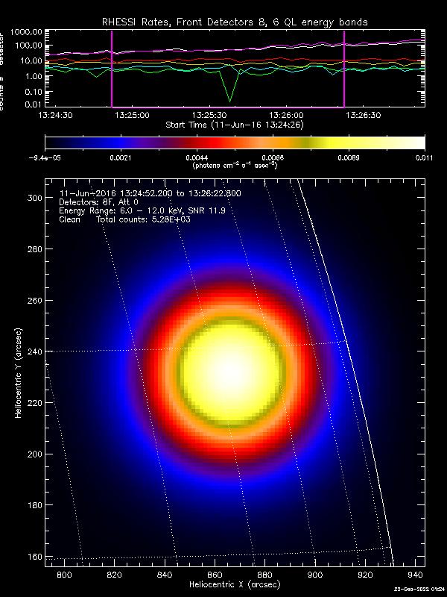Click the X-axis tick label "900"

tap(315, 574)
